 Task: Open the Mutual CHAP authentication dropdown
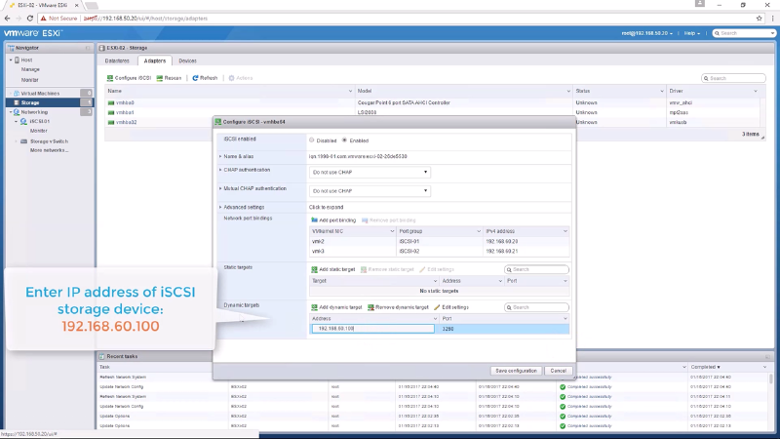[x=370, y=191]
